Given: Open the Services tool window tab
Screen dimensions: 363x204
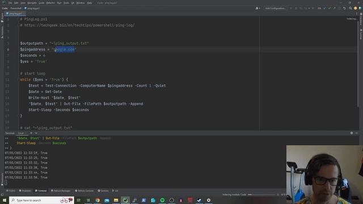Looking at the screenshot, I should (x=103, y=191).
